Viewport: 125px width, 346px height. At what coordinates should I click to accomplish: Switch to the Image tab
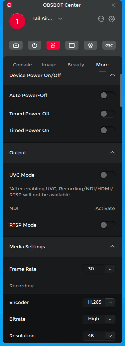pos(49,65)
